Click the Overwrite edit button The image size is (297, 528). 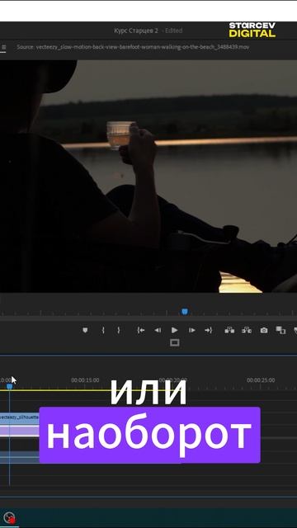(x=247, y=330)
